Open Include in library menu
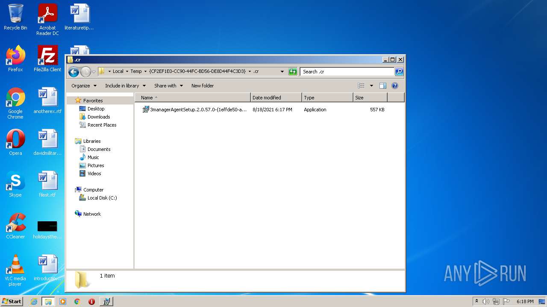This screenshot has height=307, width=547. 125,86
